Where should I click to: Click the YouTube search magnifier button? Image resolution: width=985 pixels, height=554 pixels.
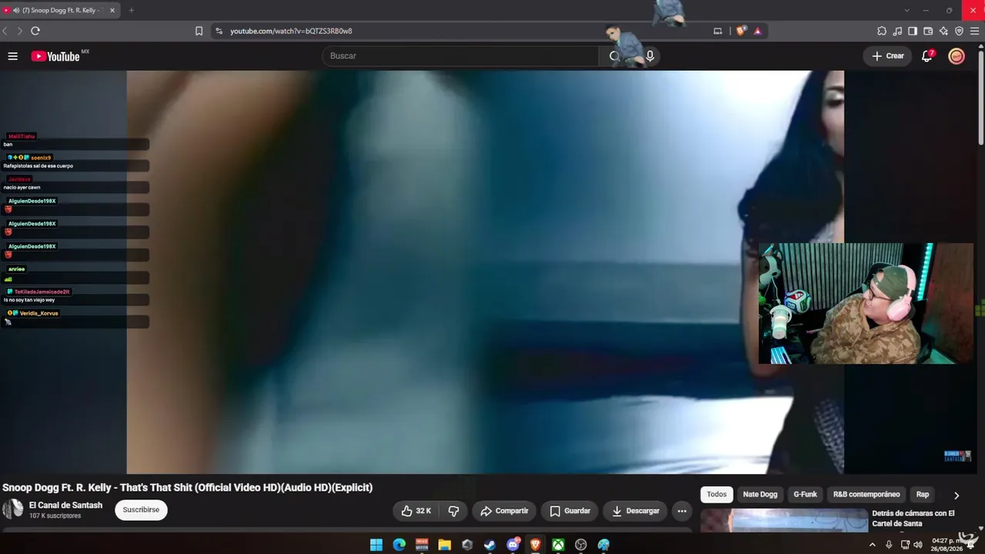point(614,56)
